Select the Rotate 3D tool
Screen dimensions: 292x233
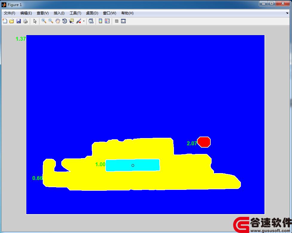[65, 21]
